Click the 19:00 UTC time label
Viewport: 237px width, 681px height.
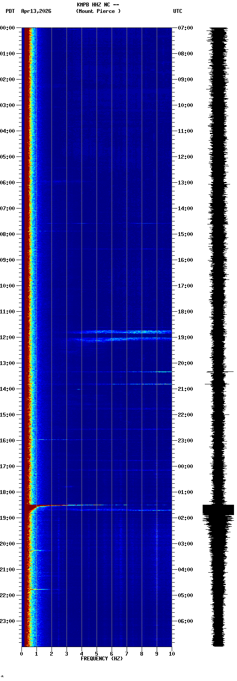point(185,337)
